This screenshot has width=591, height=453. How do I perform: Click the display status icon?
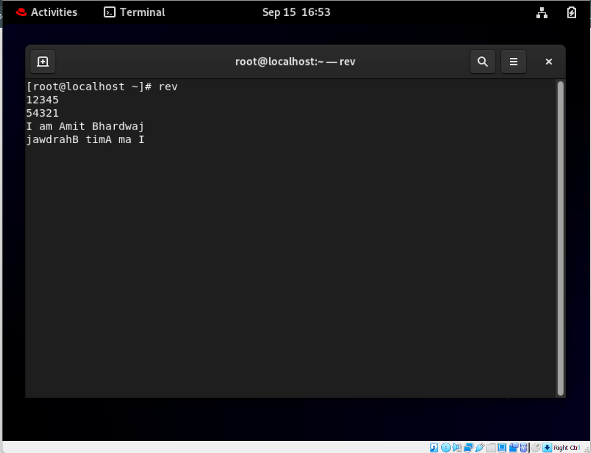coord(502,447)
